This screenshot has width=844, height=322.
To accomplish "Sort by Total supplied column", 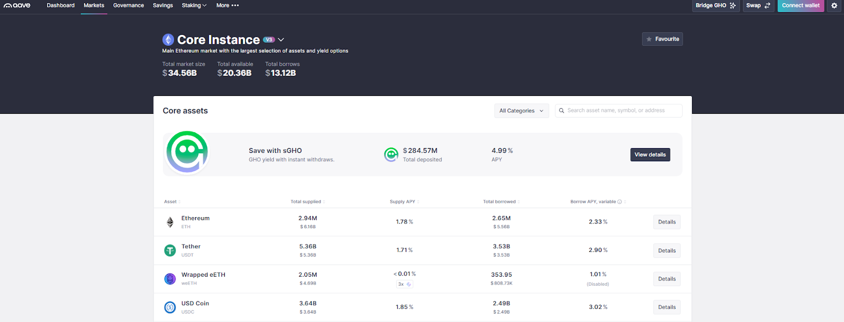I will [307, 202].
